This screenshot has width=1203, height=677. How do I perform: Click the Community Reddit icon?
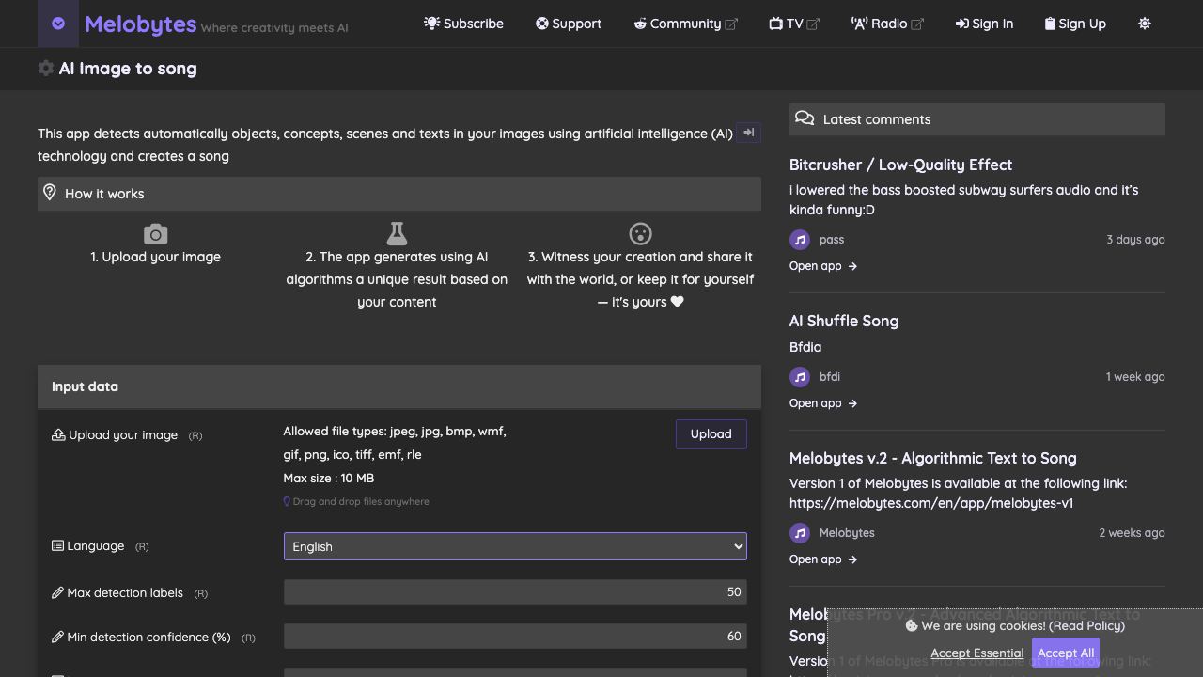640,24
